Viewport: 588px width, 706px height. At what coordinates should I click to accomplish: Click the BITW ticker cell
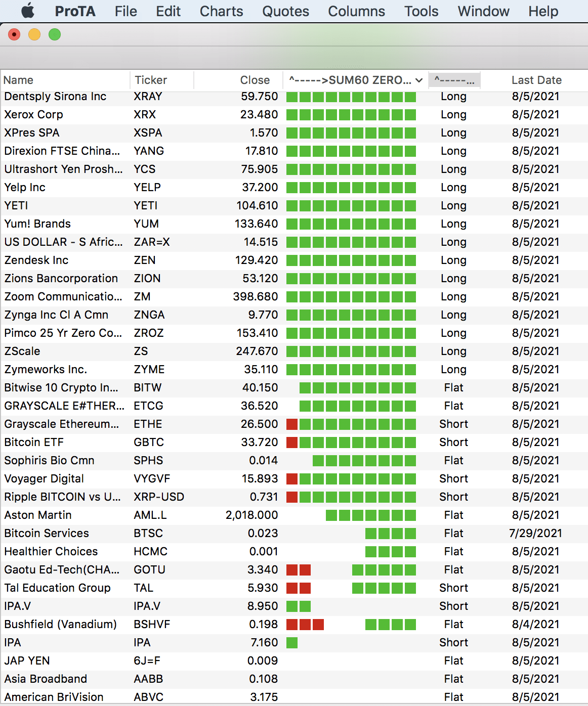tap(147, 387)
